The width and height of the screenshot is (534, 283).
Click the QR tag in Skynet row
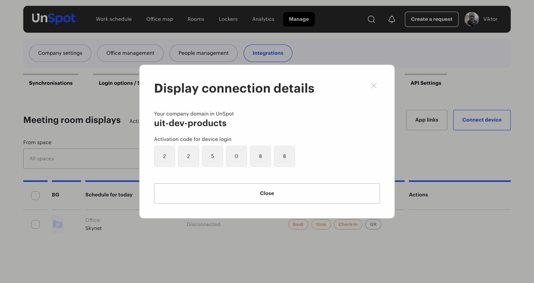373,224
